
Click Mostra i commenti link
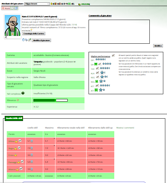pos(125,128)
